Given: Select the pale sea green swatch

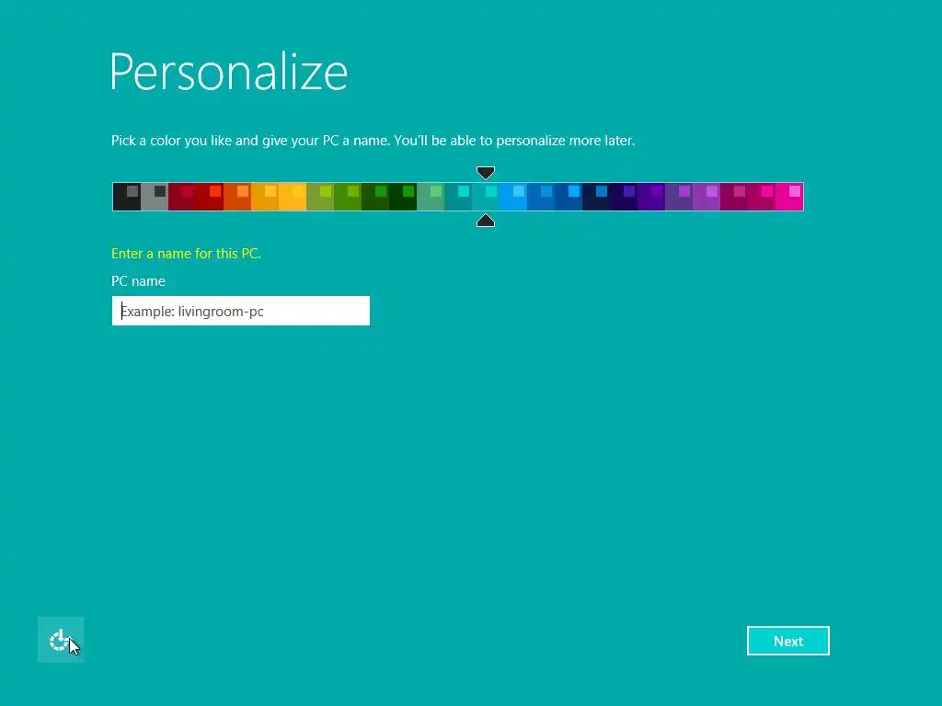Looking at the screenshot, I should pos(431,197).
